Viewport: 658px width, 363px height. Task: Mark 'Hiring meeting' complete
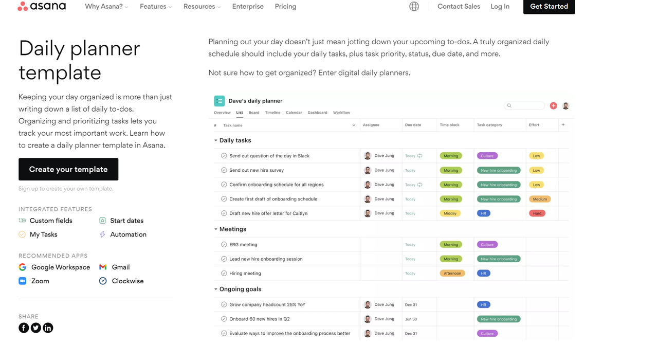pyautogui.click(x=224, y=274)
